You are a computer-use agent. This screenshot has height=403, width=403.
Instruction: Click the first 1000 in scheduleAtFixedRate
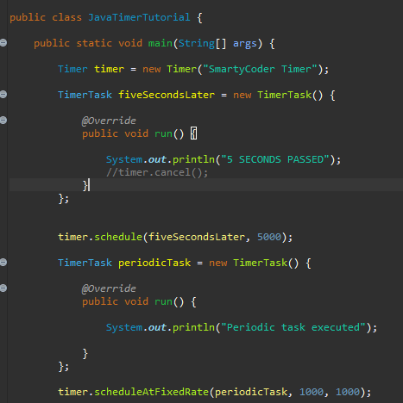(312, 392)
